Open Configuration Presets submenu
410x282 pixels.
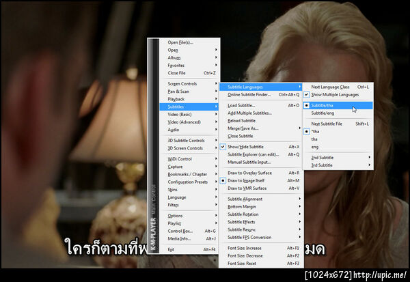click(189, 182)
